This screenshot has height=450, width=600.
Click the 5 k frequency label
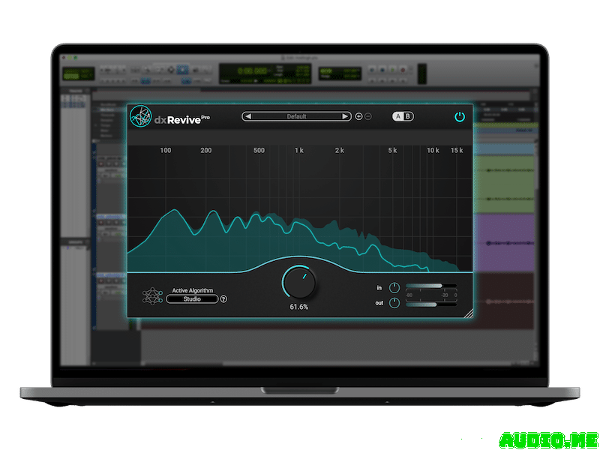pos(392,151)
